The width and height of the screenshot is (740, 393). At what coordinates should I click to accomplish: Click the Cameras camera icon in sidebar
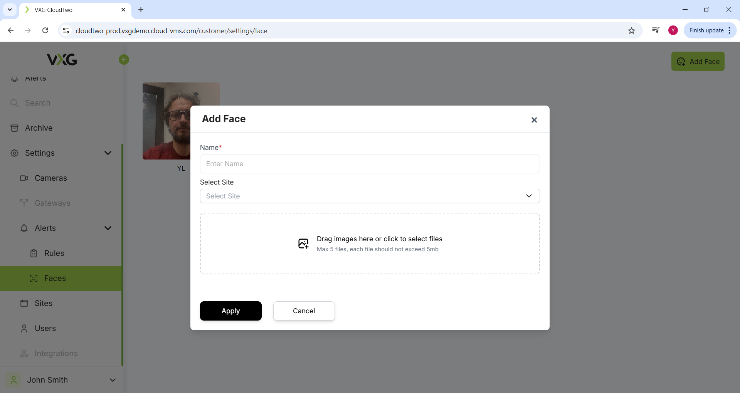pos(24,178)
